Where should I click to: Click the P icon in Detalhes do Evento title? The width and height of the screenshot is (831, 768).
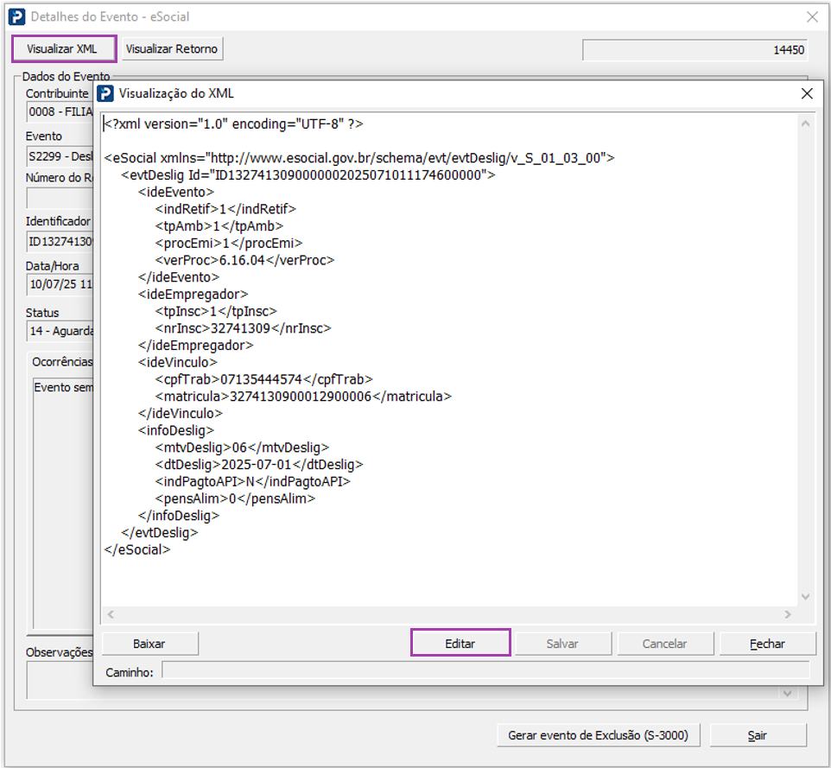coord(17,17)
